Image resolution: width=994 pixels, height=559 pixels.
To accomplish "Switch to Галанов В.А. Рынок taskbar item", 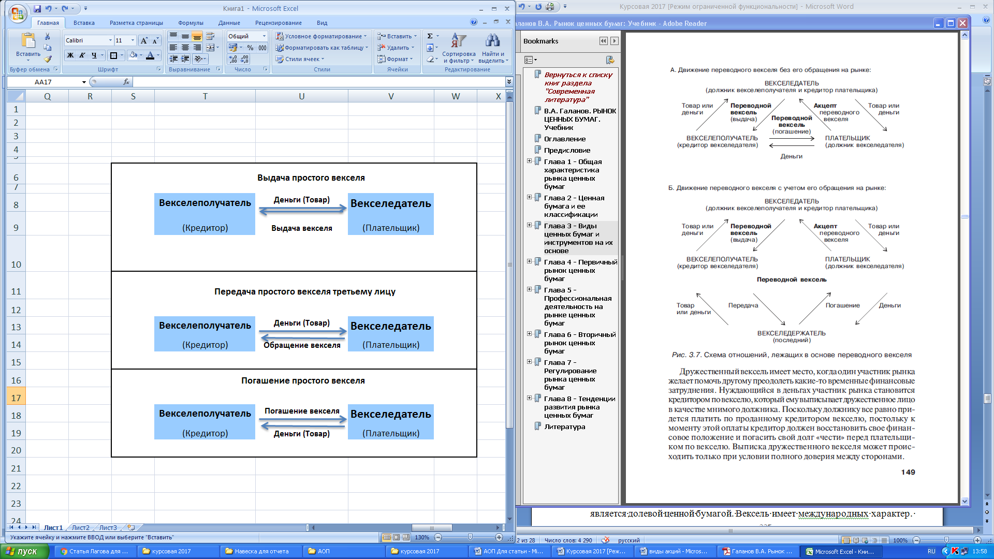I will pyautogui.click(x=757, y=551).
